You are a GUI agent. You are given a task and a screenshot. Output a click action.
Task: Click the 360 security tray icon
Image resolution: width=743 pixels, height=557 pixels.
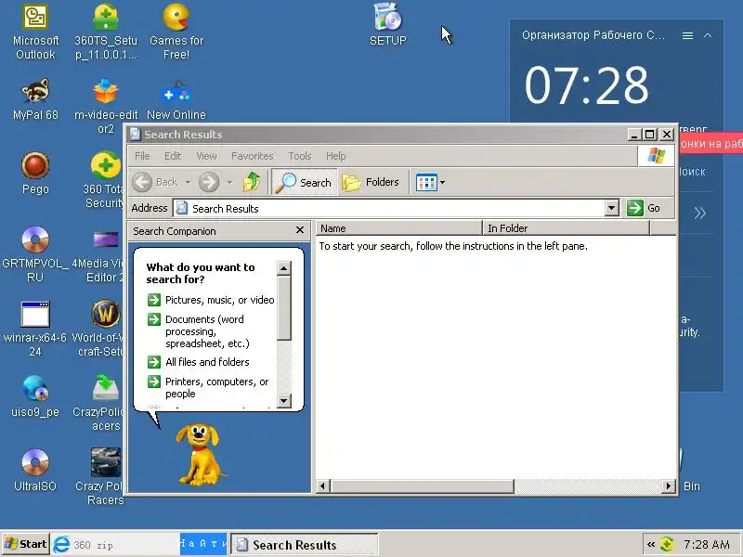pyautogui.click(x=667, y=545)
